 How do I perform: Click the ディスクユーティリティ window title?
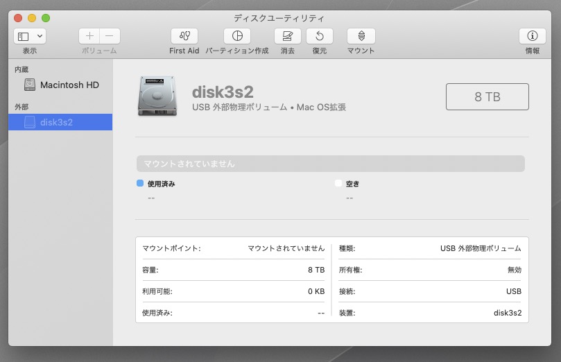279,18
